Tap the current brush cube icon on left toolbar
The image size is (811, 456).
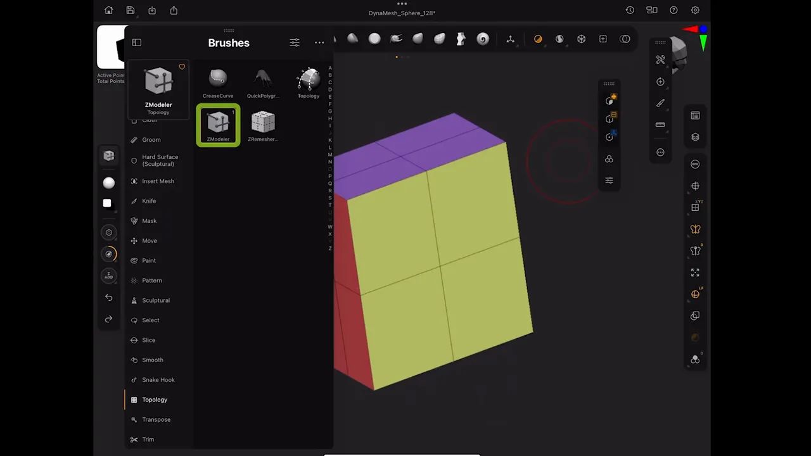pos(109,156)
